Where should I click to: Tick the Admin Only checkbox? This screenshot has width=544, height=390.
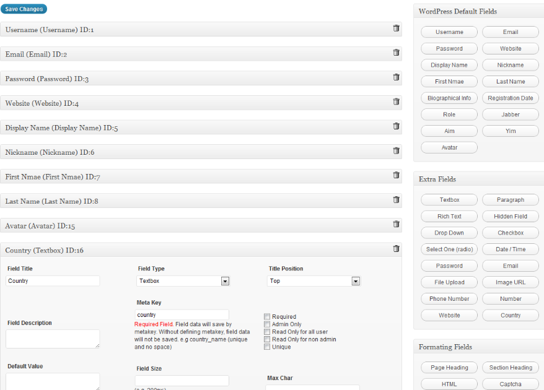[267, 324]
